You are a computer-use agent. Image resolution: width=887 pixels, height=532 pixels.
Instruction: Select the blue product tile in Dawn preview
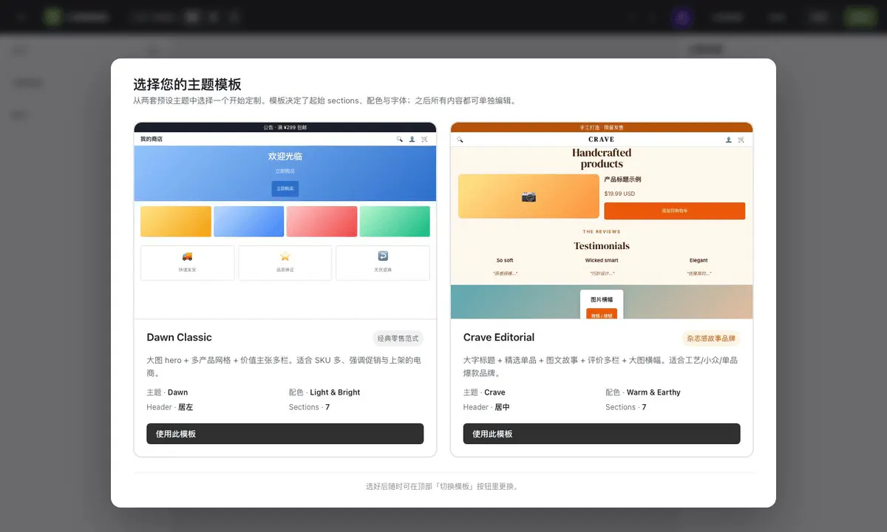pos(249,221)
